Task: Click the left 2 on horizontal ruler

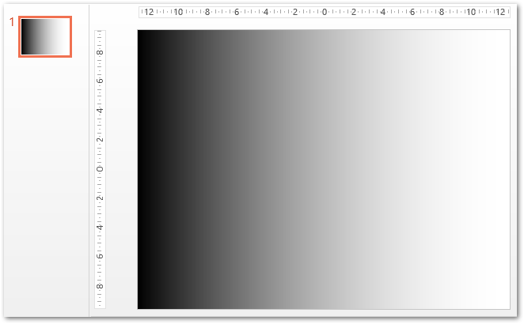Action: (x=295, y=12)
